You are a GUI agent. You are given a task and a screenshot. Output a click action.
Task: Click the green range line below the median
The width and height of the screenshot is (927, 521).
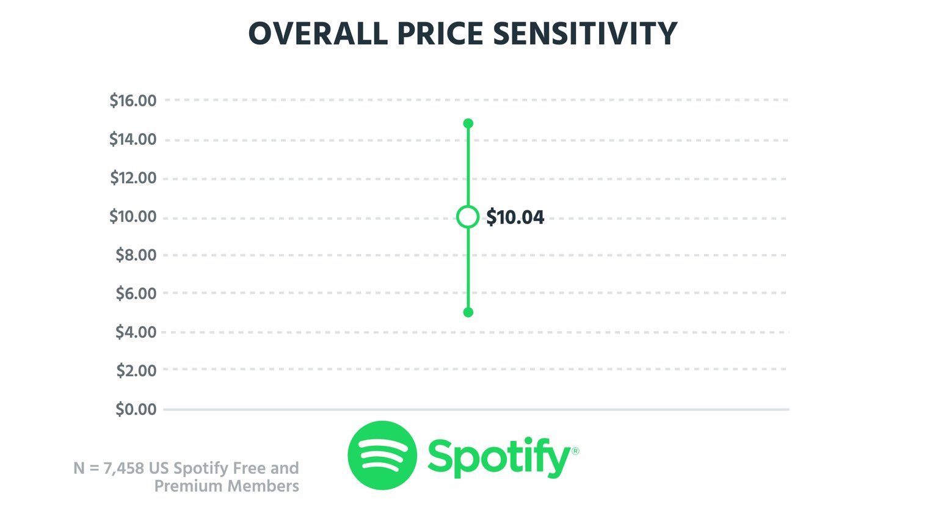click(x=468, y=269)
